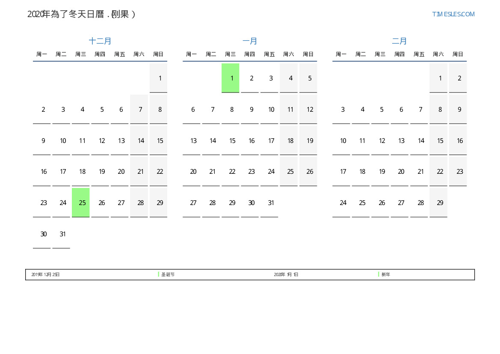Image resolution: width=500 pixels, height=354 pixels.
Task: Select the 新年 legend label
Action: (x=386, y=274)
